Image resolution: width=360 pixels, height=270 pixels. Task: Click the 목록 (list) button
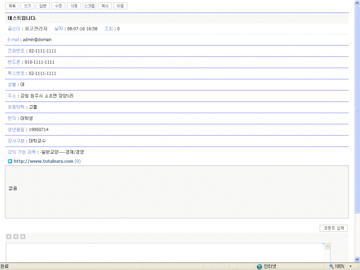point(12,6)
